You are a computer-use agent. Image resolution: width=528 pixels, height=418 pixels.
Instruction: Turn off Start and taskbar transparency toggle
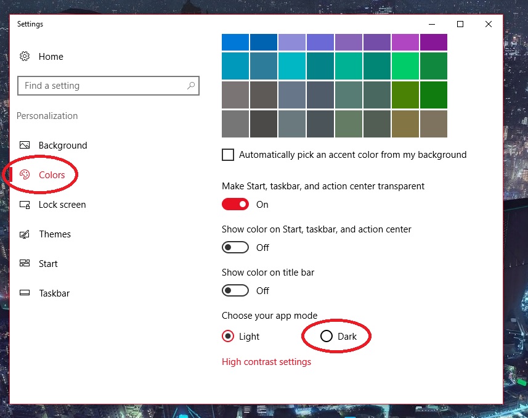coord(235,204)
